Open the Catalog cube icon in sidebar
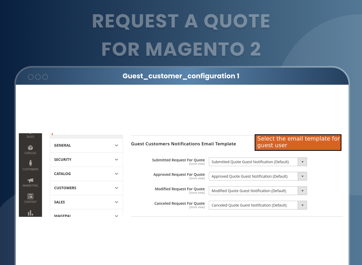This screenshot has height=265, width=362. 30,148
